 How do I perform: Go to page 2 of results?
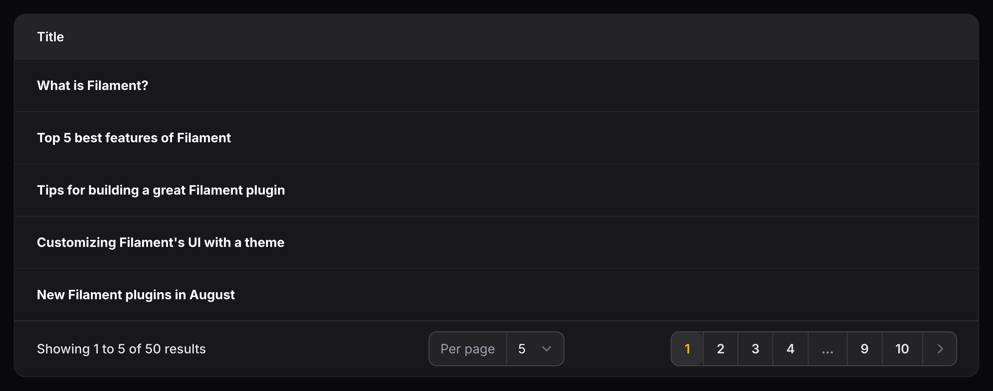(x=721, y=349)
